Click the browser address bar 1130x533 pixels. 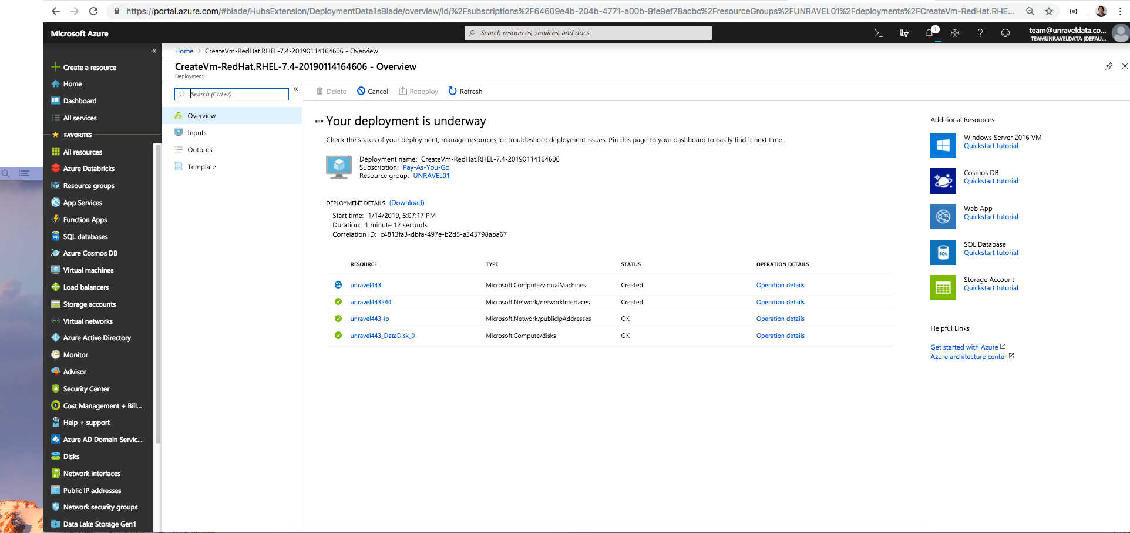click(x=570, y=11)
